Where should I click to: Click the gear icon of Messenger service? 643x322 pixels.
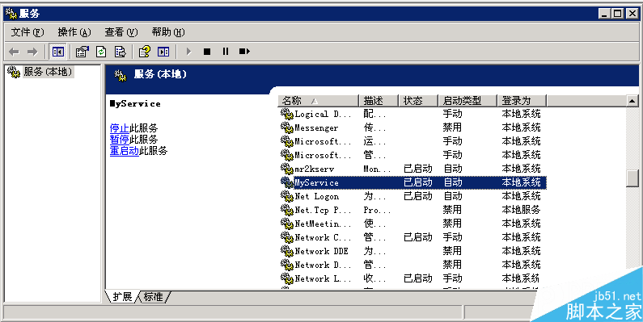[286, 128]
